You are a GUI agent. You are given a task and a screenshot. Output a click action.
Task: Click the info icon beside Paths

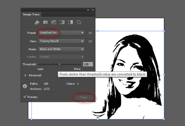25,86
